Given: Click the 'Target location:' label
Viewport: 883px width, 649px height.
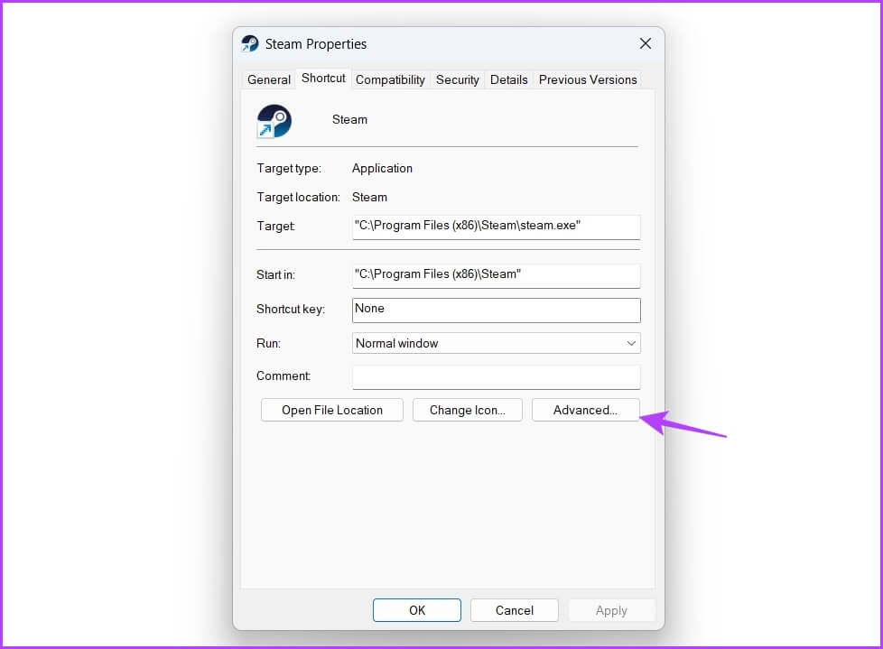Looking at the screenshot, I should click(x=299, y=197).
